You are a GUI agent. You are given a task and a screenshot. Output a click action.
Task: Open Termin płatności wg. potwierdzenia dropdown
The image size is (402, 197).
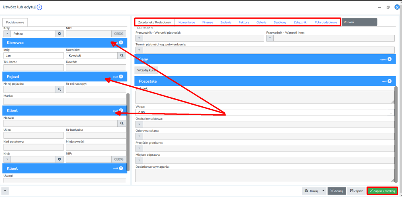click(x=139, y=50)
